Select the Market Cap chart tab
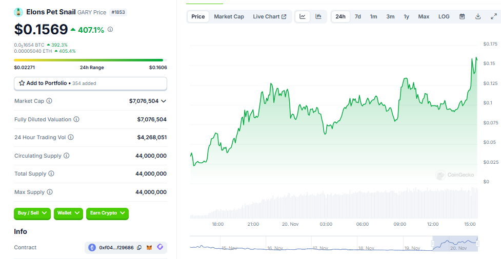The image size is (501, 259). click(x=229, y=16)
